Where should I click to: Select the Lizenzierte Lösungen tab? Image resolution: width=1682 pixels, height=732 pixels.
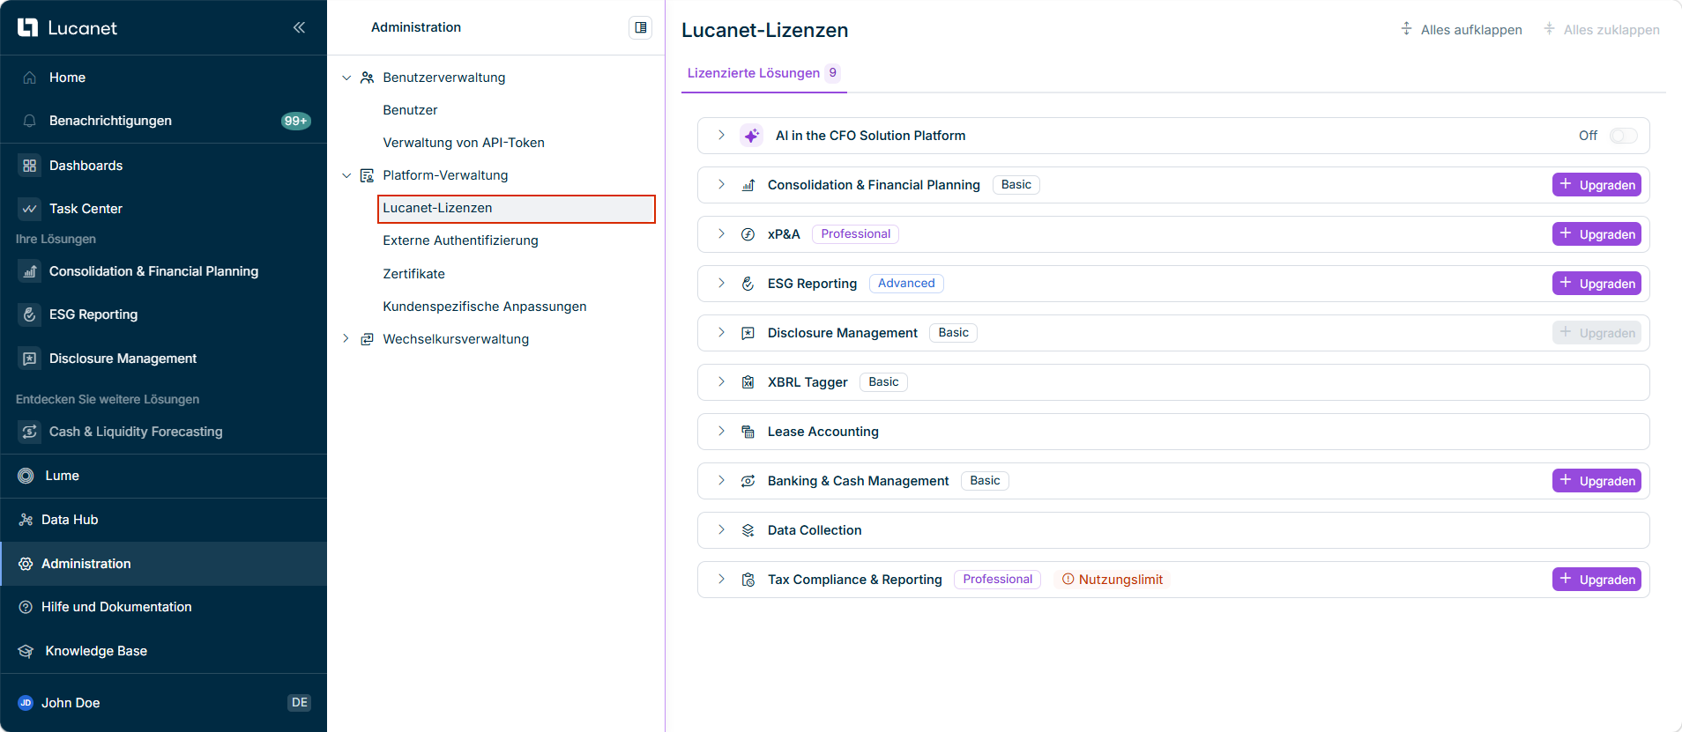763,73
